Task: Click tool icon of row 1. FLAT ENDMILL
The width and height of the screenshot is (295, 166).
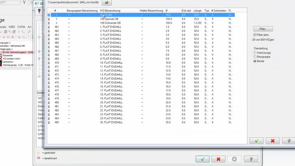Action: click(49, 27)
